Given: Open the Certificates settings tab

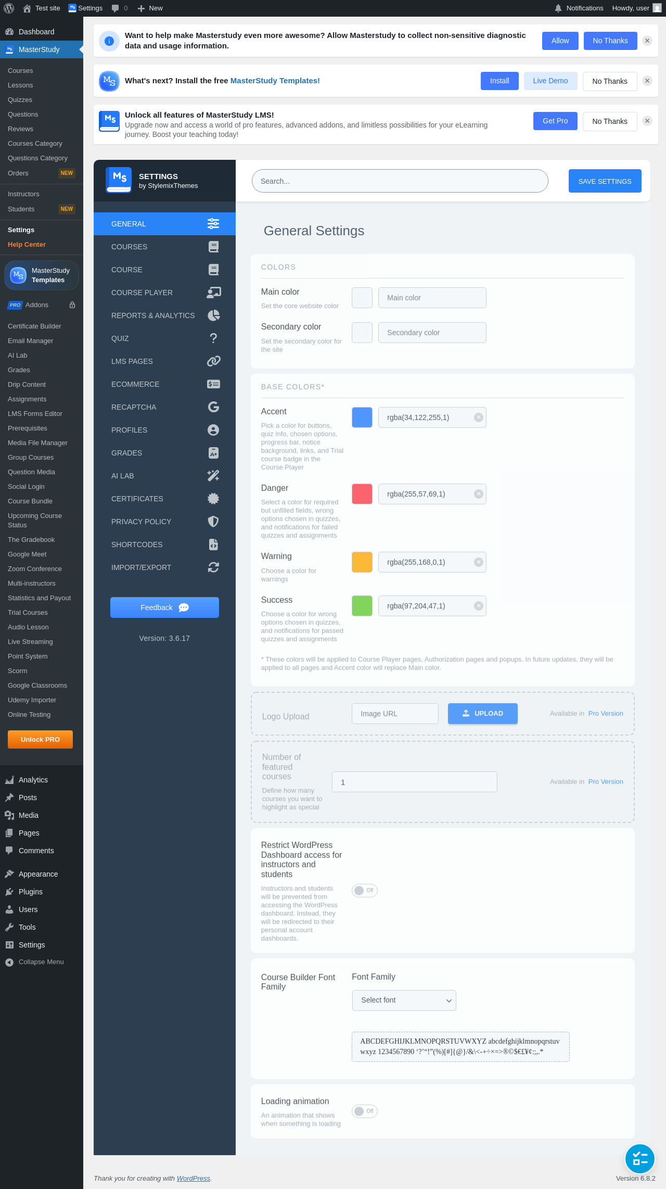Looking at the screenshot, I should (x=164, y=499).
